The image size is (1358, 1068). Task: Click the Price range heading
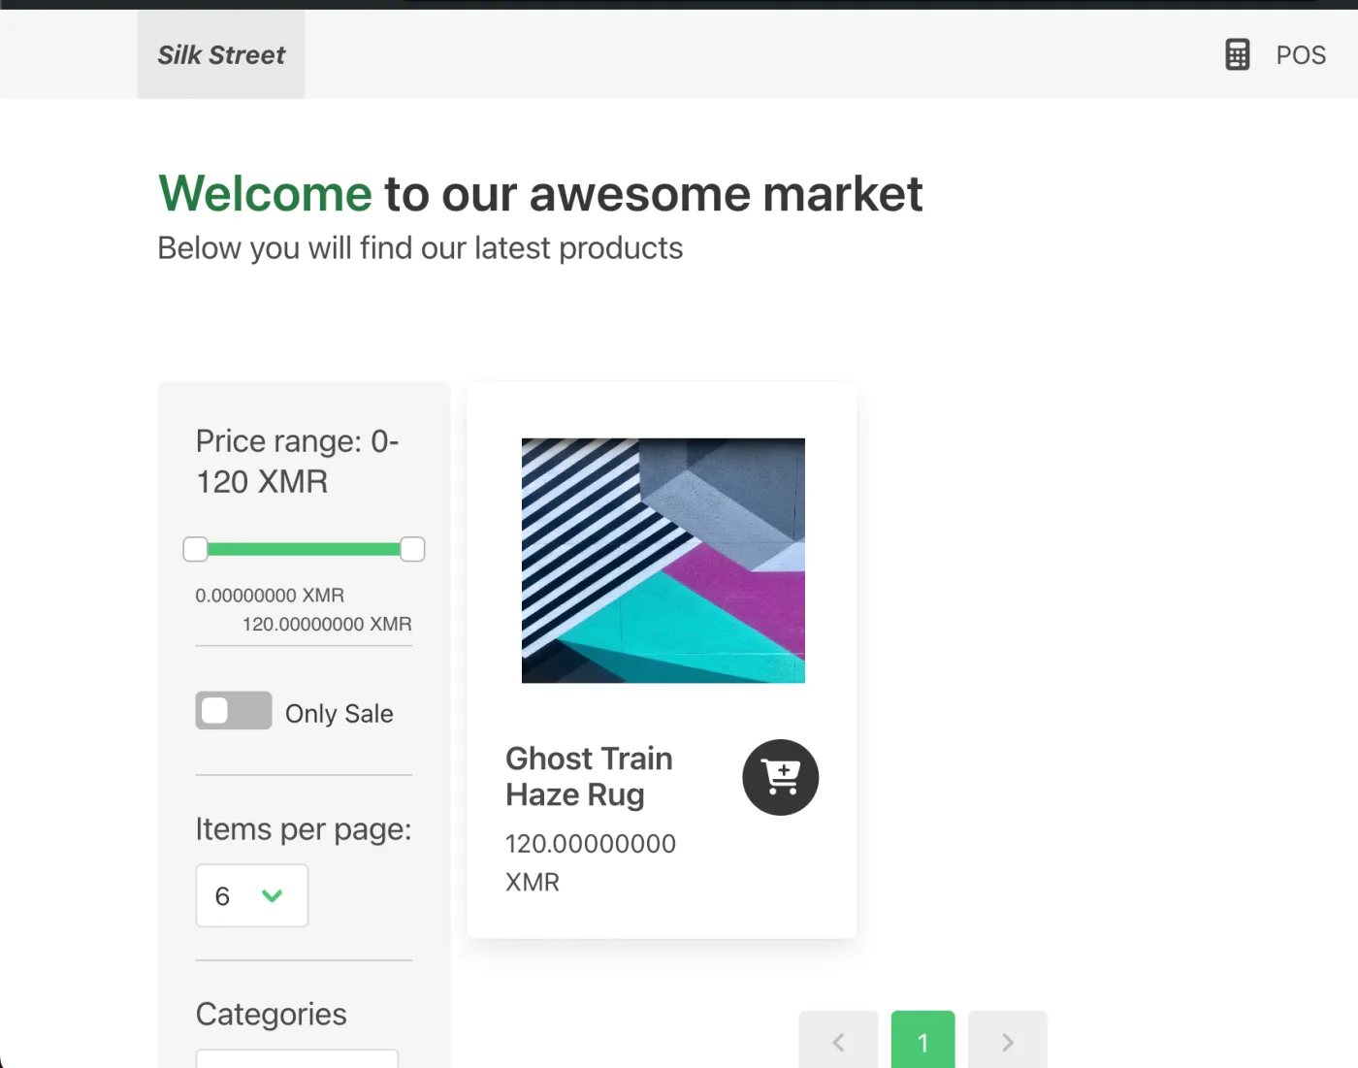click(297, 461)
